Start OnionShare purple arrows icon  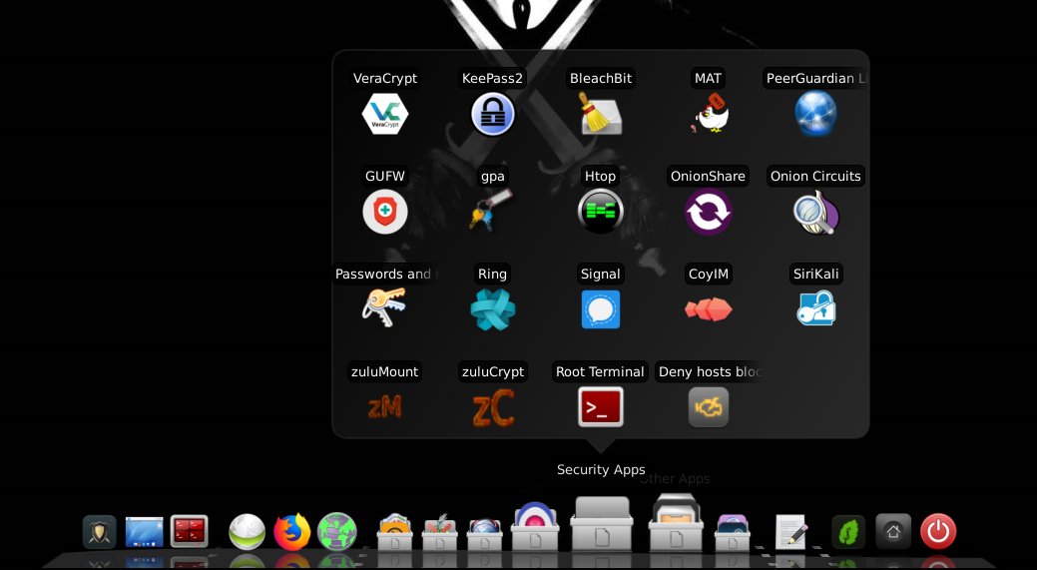(x=709, y=212)
